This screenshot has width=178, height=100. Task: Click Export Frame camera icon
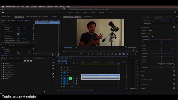(x=120, y=54)
